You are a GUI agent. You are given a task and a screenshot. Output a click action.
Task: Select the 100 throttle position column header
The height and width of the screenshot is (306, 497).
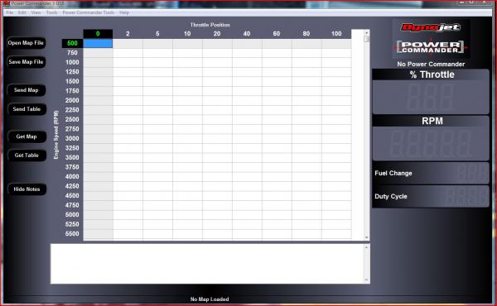coord(336,34)
